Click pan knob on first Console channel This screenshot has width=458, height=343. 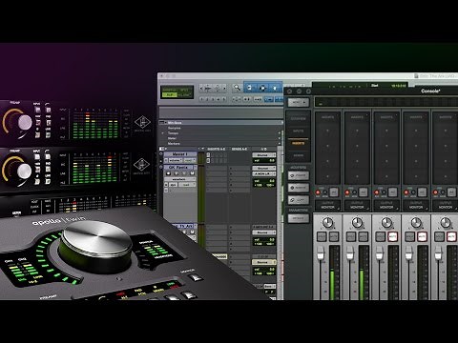(x=327, y=223)
